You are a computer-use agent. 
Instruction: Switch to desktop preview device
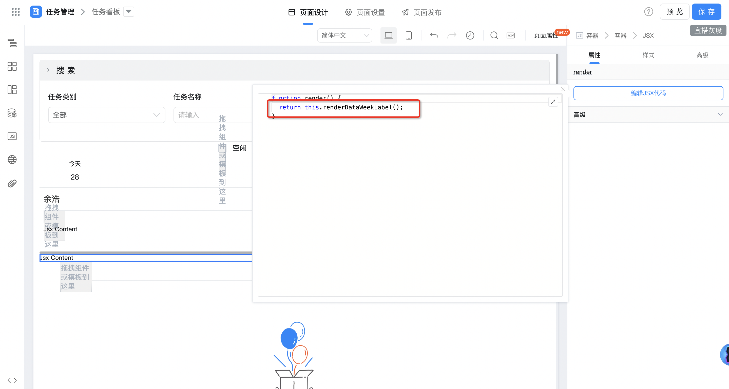pyautogui.click(x=388, y=35)
